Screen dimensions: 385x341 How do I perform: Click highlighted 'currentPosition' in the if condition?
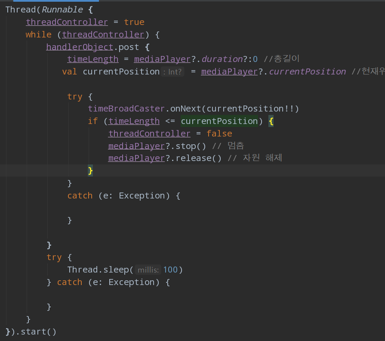(x=219, y=121)
